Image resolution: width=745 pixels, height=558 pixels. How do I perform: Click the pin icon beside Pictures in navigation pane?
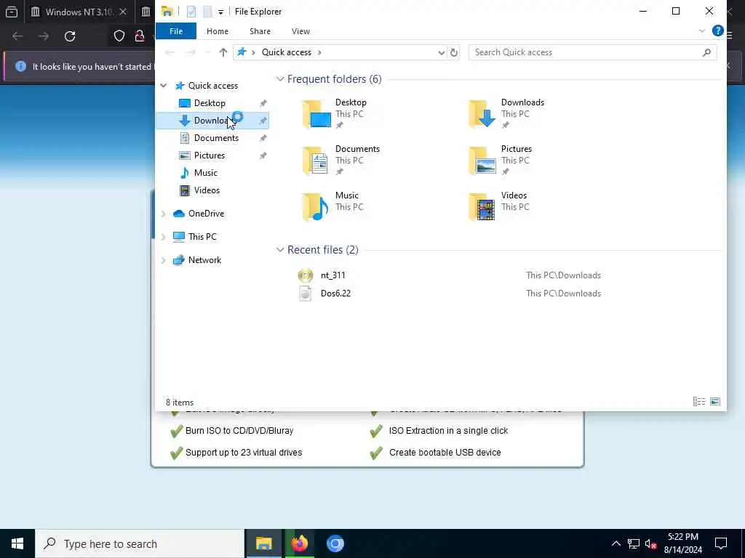click(x=263, y=155)
